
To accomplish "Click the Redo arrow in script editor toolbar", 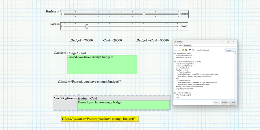I will click(179, 50).
